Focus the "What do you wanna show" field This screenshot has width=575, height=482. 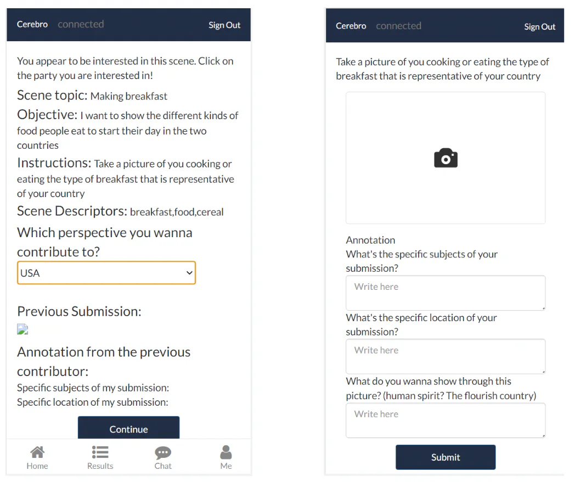coord(445,420)
